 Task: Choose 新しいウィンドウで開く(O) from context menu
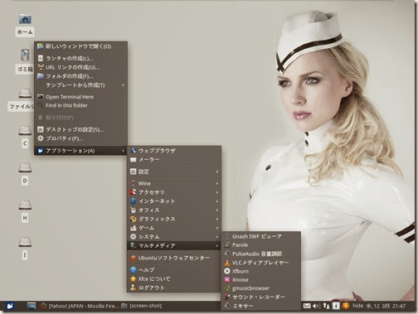(x=80, y=46)
